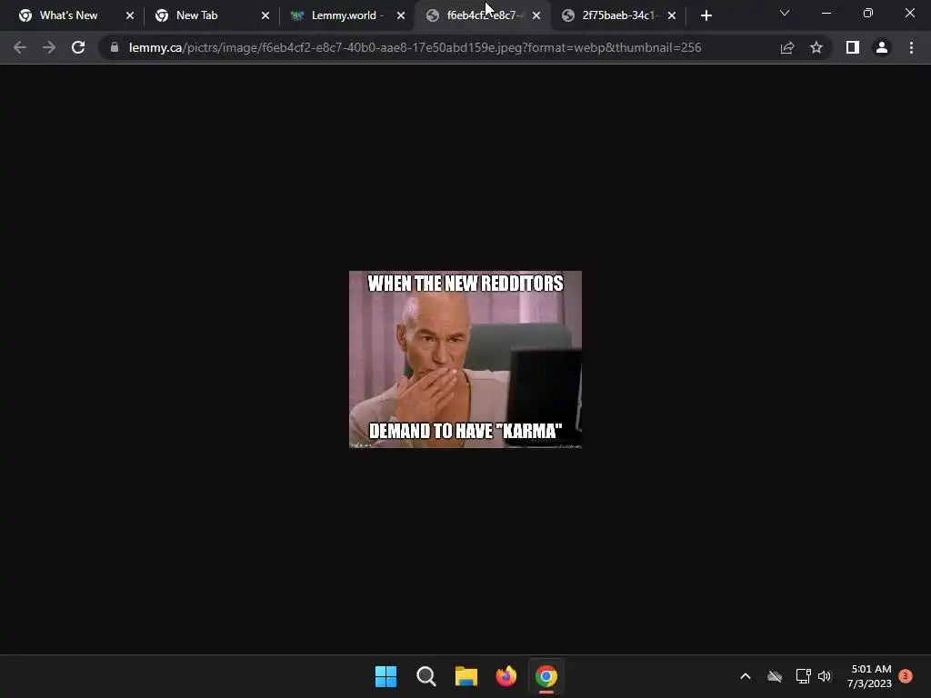
Task: Share this page using the share icon
Action: tap(787, 47)
